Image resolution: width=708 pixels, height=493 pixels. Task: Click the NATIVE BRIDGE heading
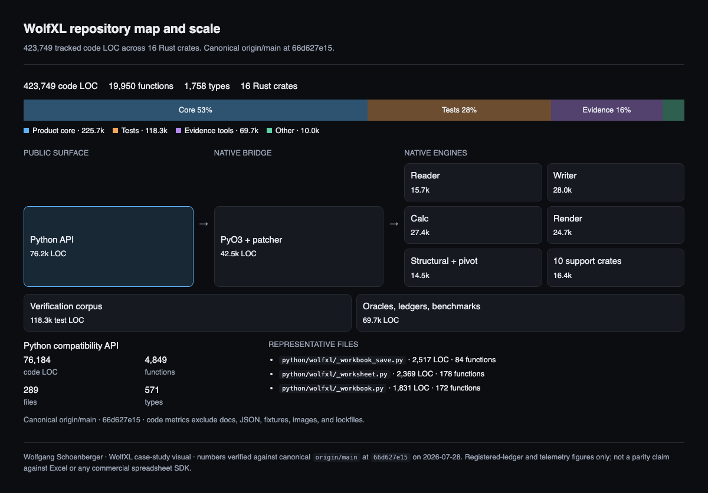tap(243, 153)
